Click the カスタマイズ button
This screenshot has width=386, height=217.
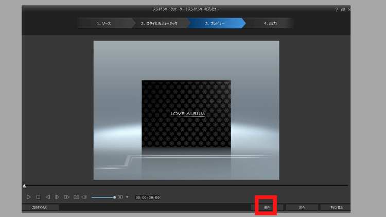tap(40, 208)
